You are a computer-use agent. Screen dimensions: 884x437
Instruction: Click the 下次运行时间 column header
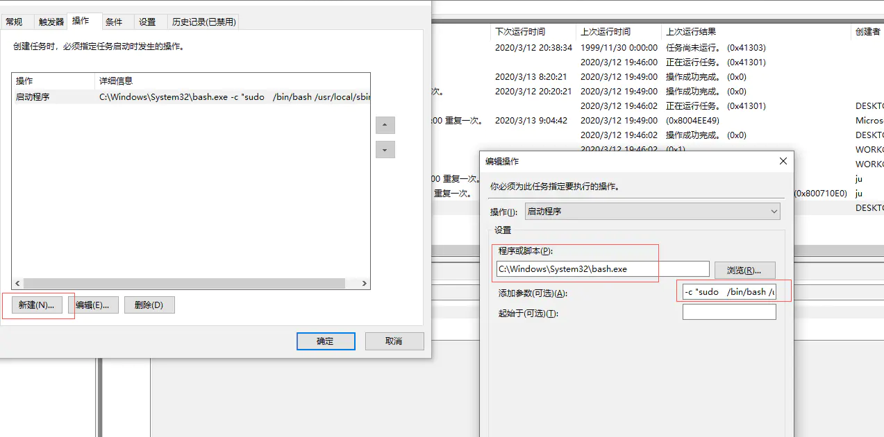click(533, 32)
